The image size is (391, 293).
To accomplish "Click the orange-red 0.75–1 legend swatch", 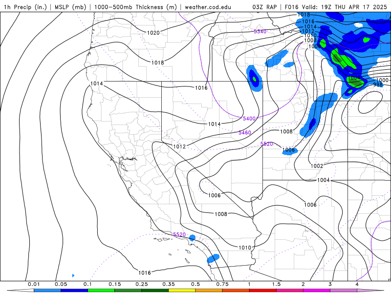I will 236,291.
